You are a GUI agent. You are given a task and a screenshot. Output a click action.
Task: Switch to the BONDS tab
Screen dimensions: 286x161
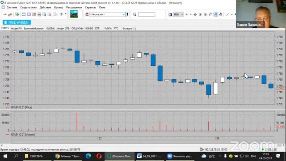(89, 29)
